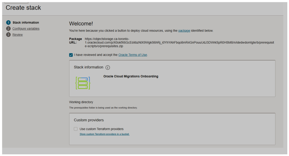289x156 pixels.
Task: Click the Welcome! heading
Action: point(81,24)
